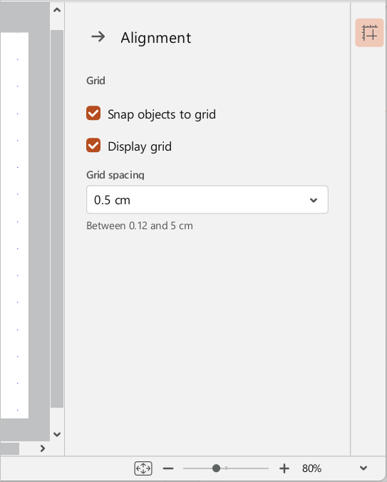Uncheck the Snap objects to grid checkbox

93,113
